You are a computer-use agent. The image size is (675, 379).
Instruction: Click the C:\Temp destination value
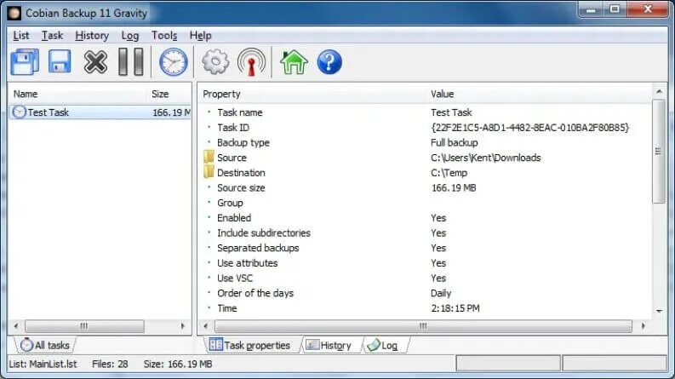[449, 173]
